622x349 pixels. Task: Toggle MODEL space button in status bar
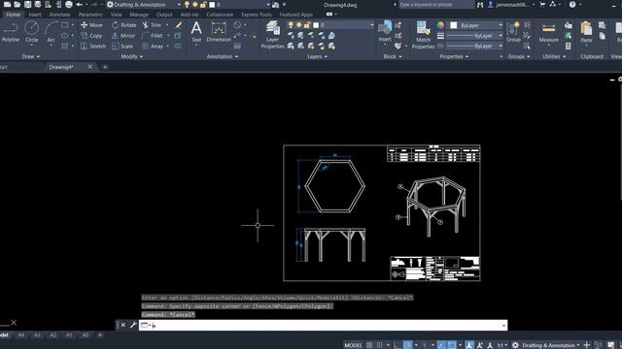coord(353,345)
